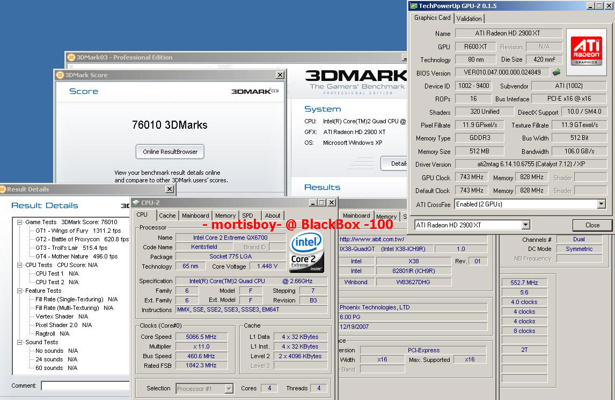The image size is (615, 400).
Task: Click the Online ResultBrowser button
Action: tap(170, 152)
